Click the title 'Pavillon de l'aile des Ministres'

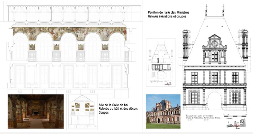tap(168, 12)
